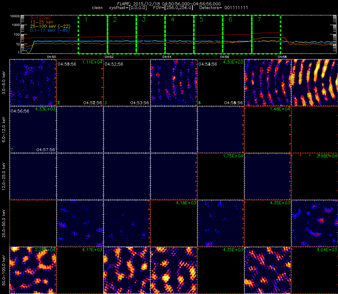Click interval number 2 in the lightcurve
Screen dimensions: 338x294
pos(115,19)
